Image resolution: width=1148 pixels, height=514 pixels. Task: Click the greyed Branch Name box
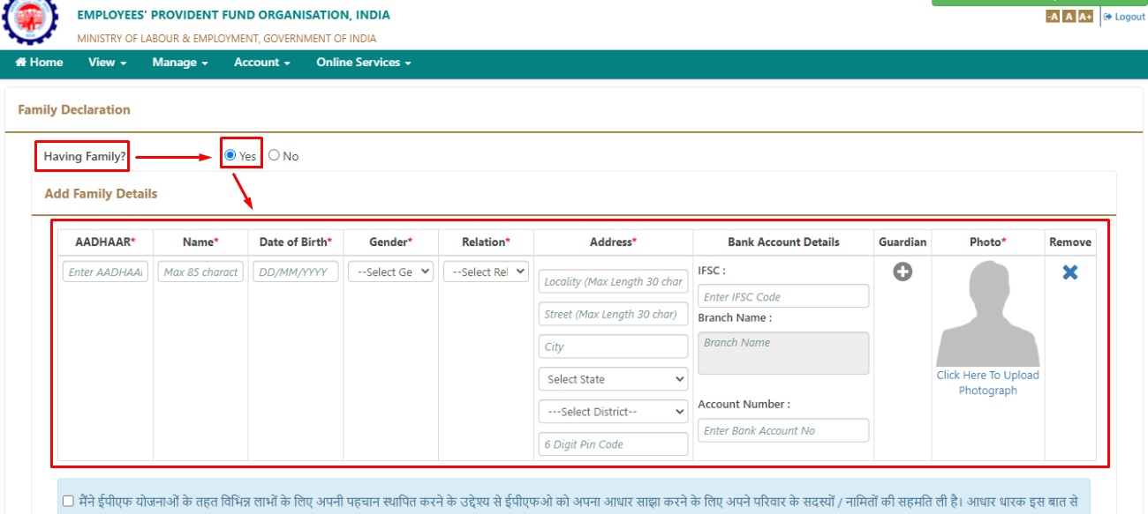coord(783,353)
